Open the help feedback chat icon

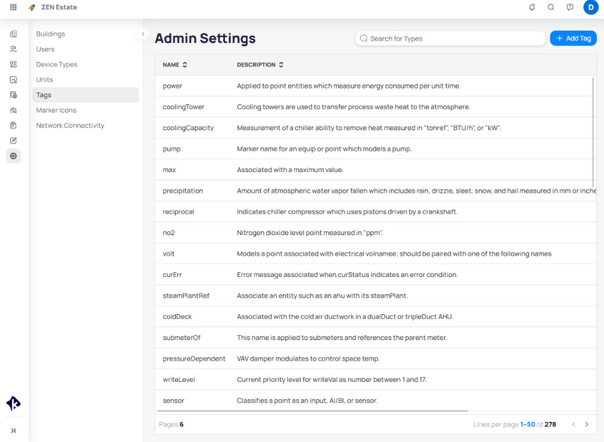click(x=570, y=7)
